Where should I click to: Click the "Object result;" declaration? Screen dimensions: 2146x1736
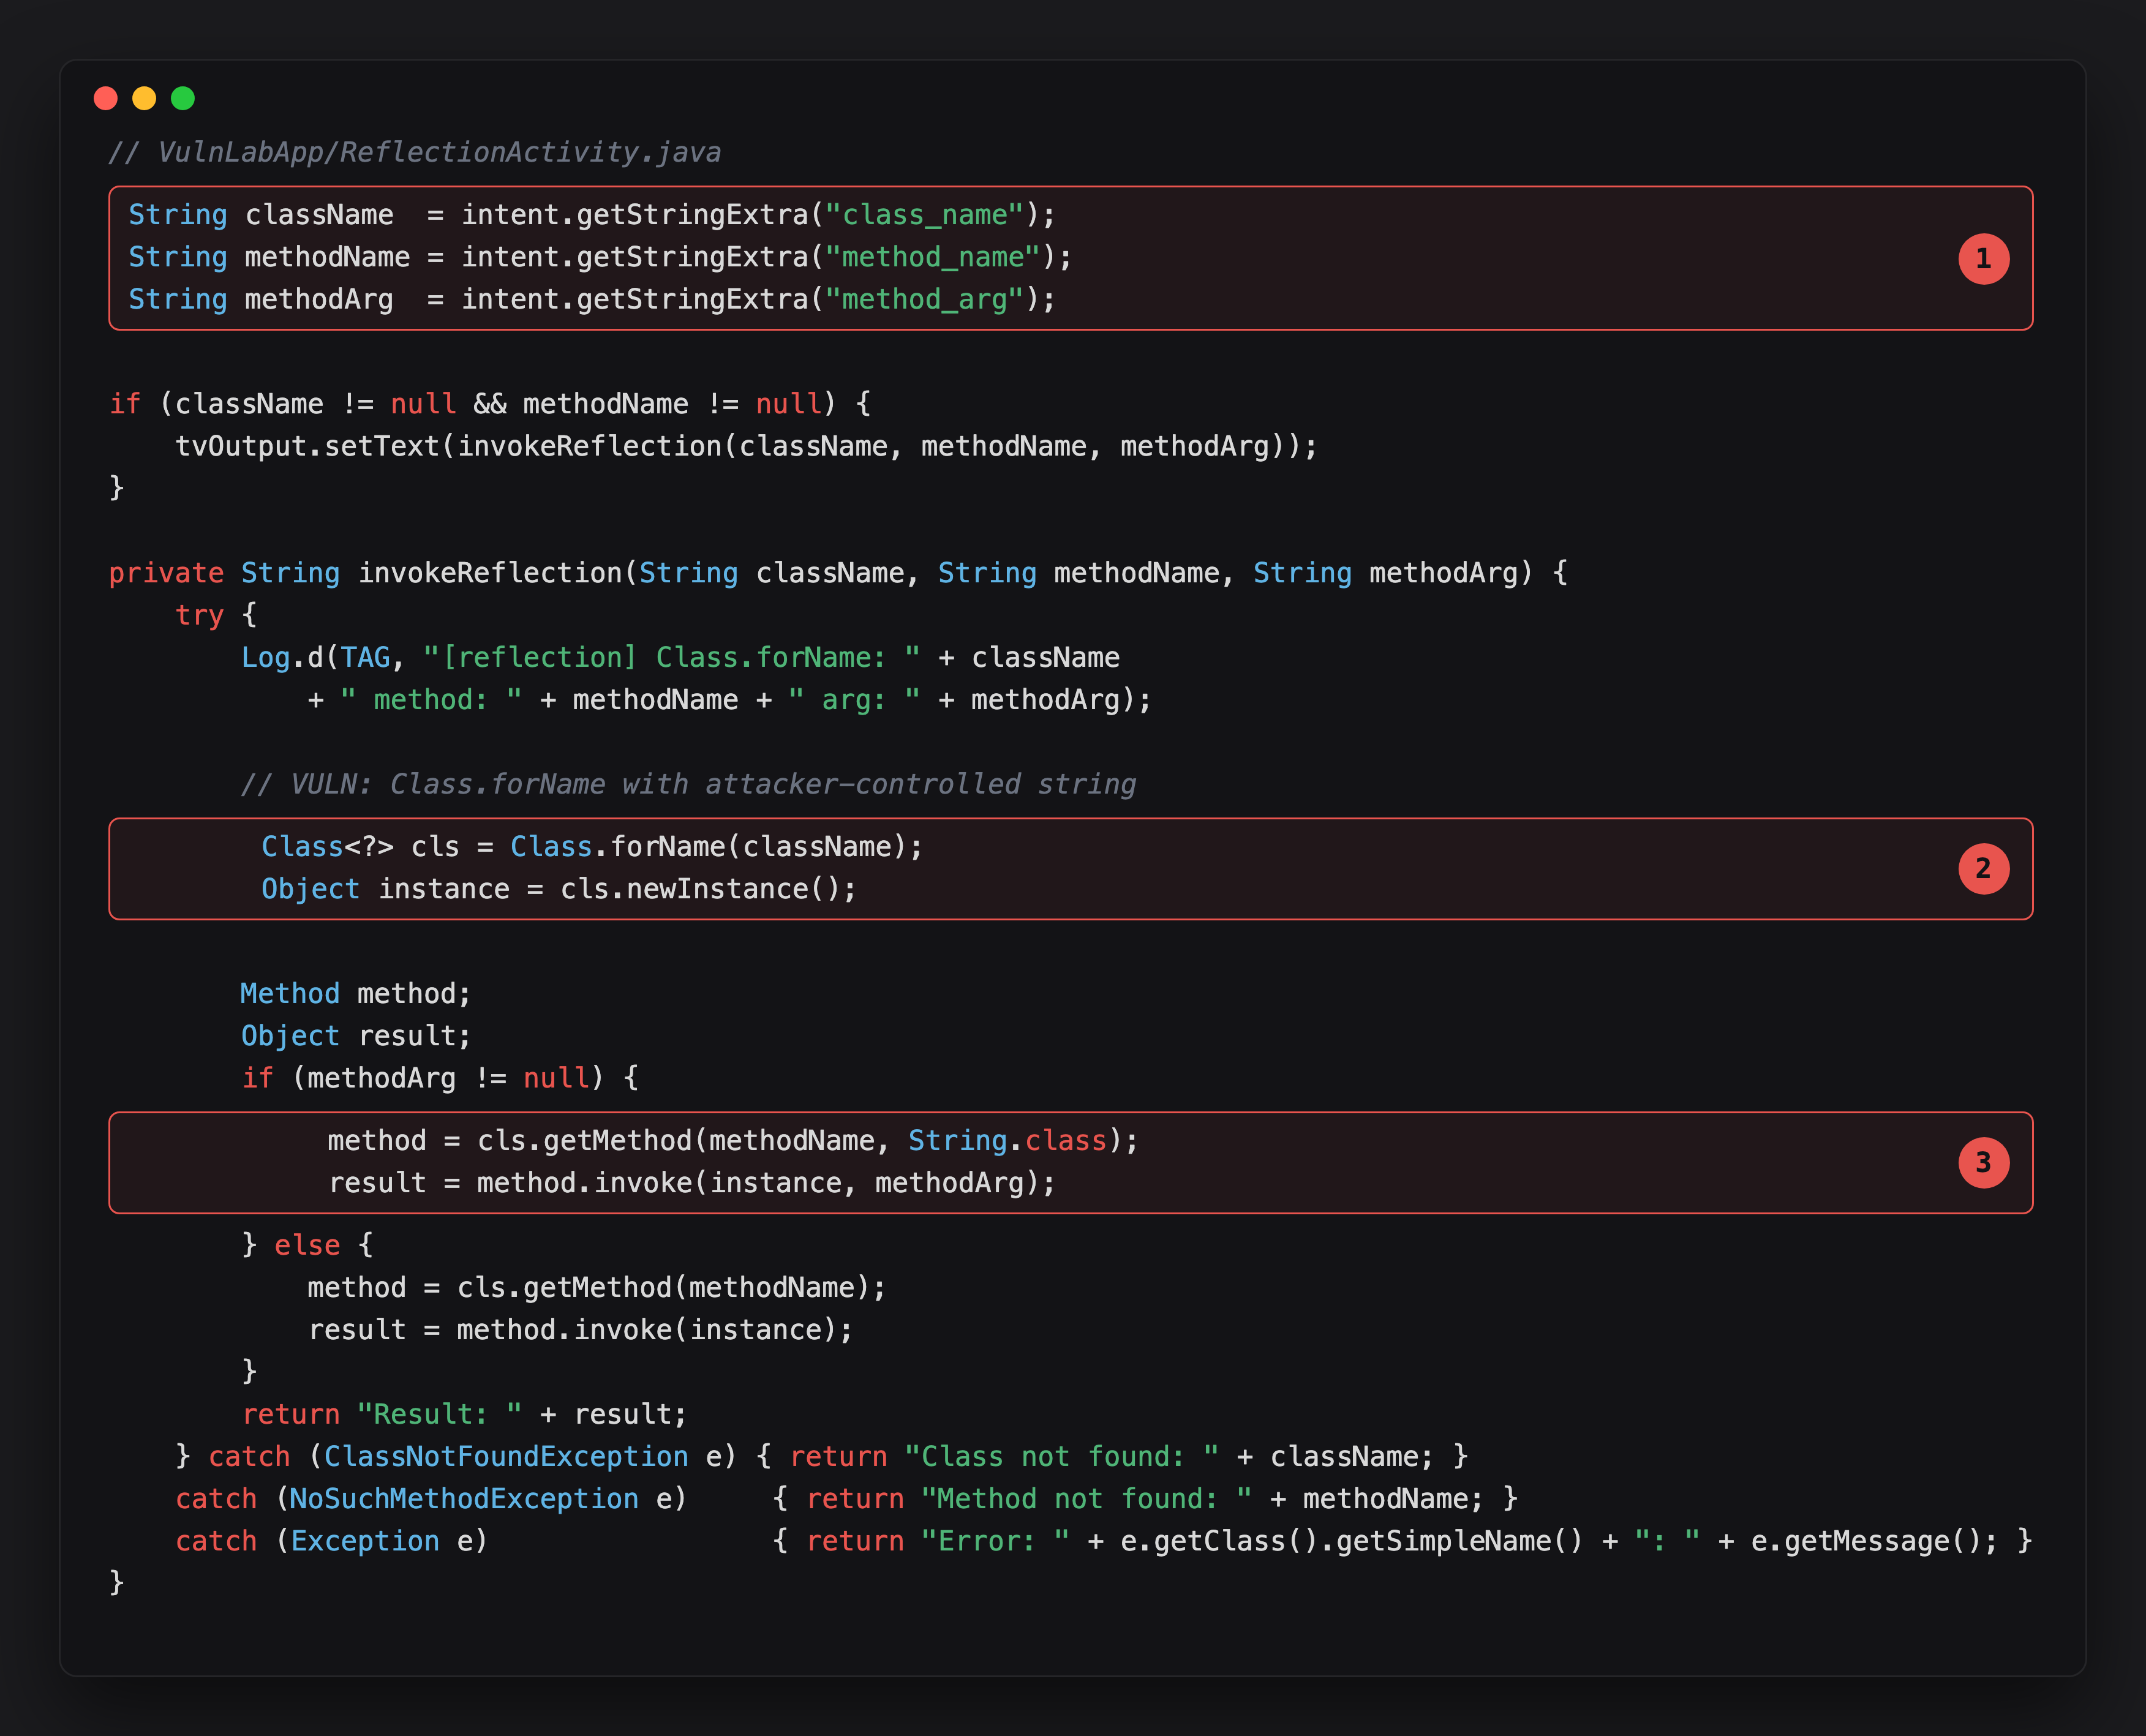355,1035
